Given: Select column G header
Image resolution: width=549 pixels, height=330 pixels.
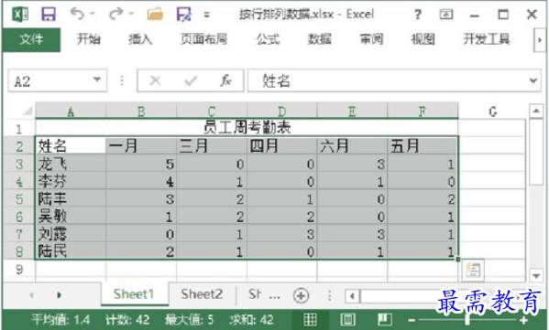Looking at the screenshot, I should [492, 112].
